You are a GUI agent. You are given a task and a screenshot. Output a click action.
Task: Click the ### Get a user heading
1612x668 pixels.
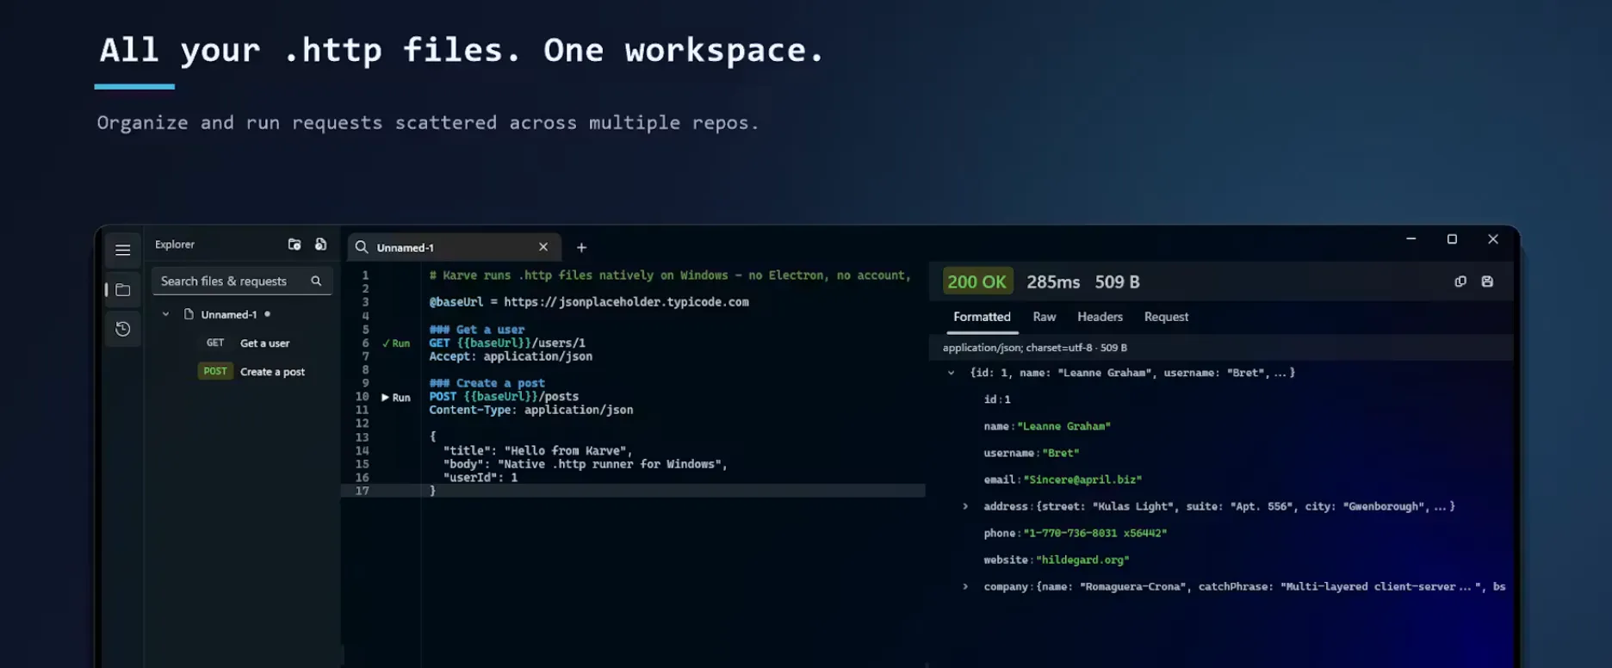point(477,330)
